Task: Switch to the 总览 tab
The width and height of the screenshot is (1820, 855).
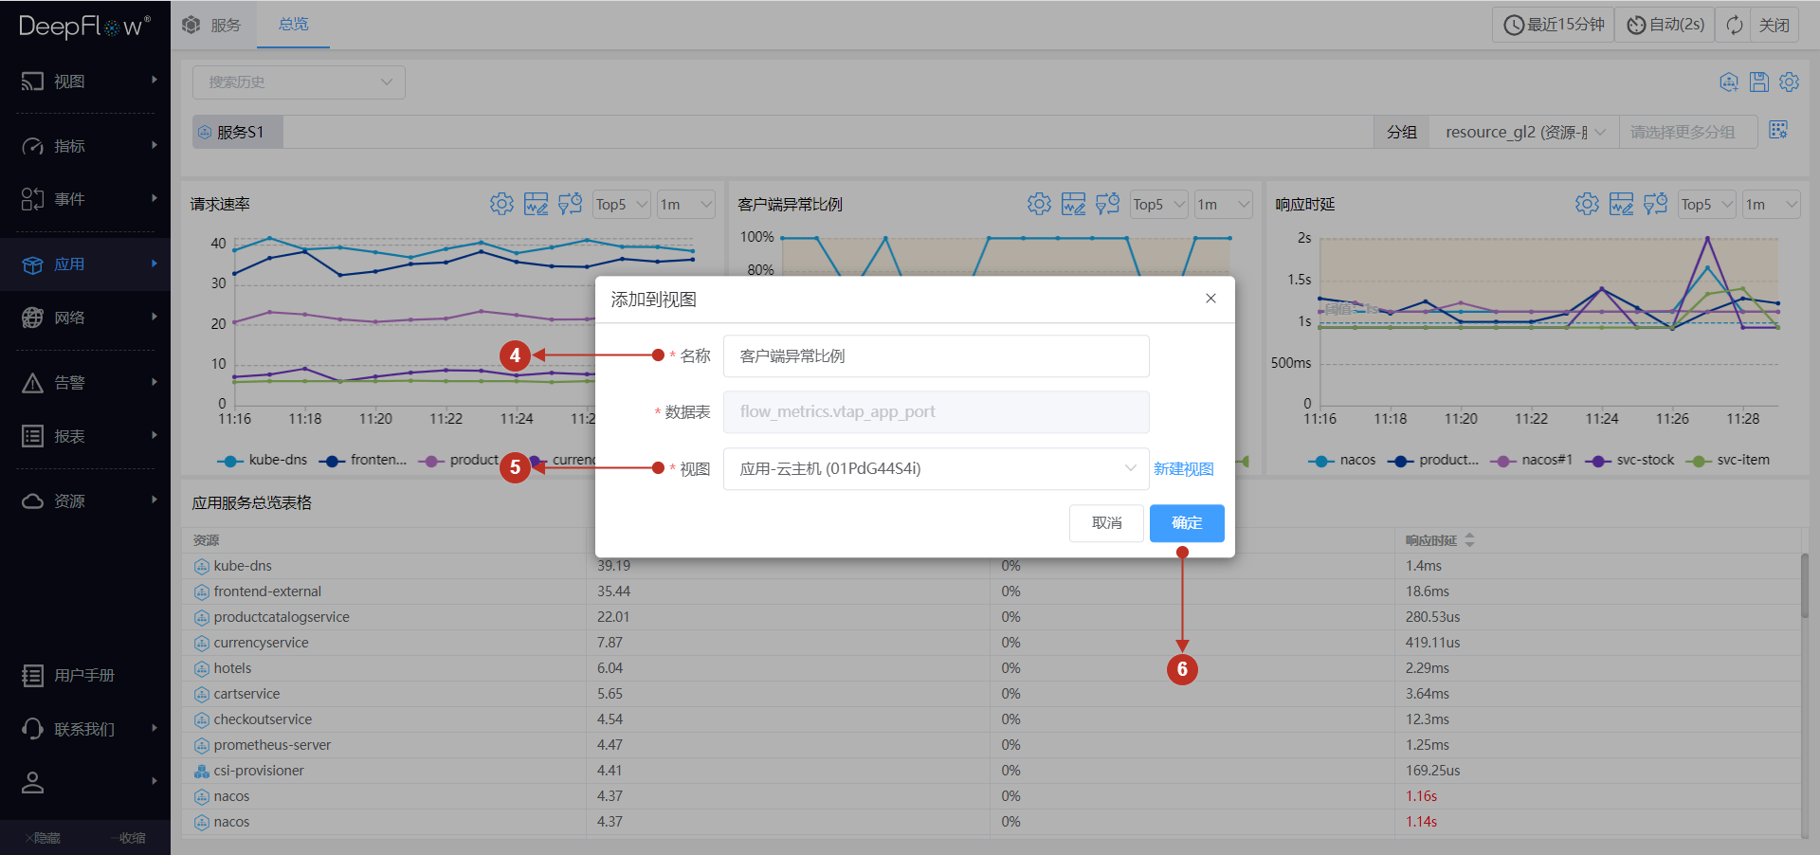Action: point(293,24)
